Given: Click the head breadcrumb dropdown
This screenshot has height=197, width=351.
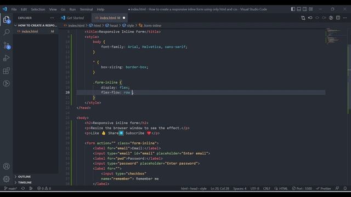Looking at the screenshot, I should pyautogui.click(x=111, y=26).
